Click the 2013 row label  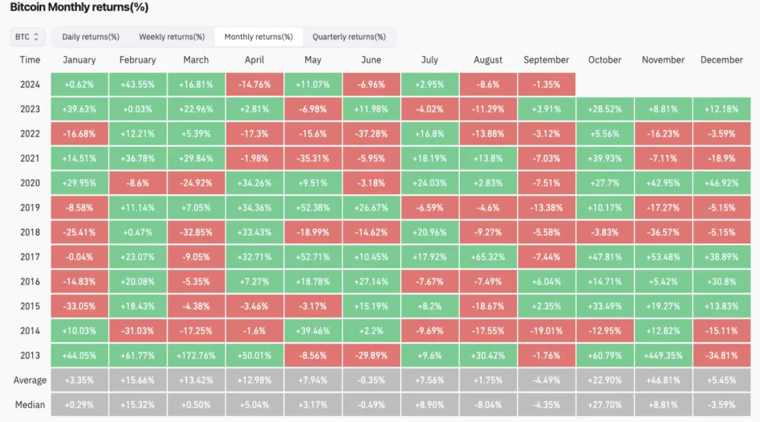(x=30, y=355)
